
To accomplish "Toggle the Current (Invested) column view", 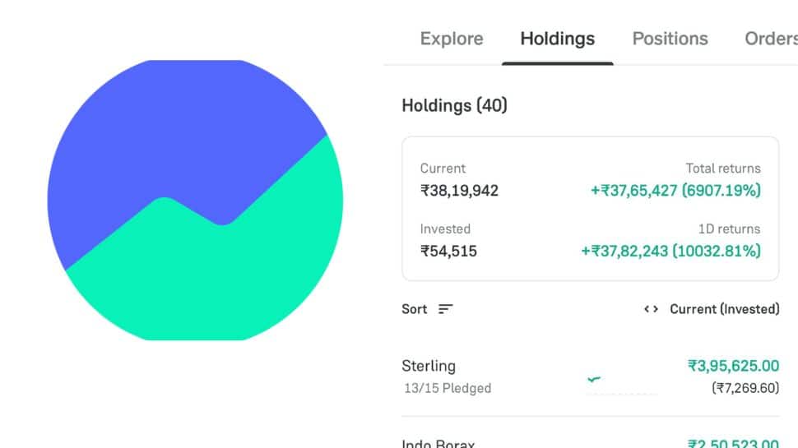I will point(724,309).
